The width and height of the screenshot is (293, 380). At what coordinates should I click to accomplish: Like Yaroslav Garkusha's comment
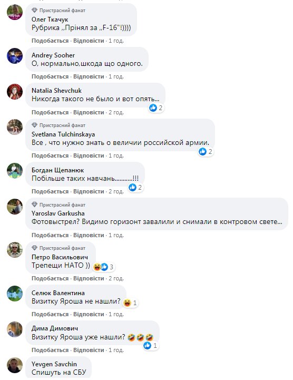(50, 235)
